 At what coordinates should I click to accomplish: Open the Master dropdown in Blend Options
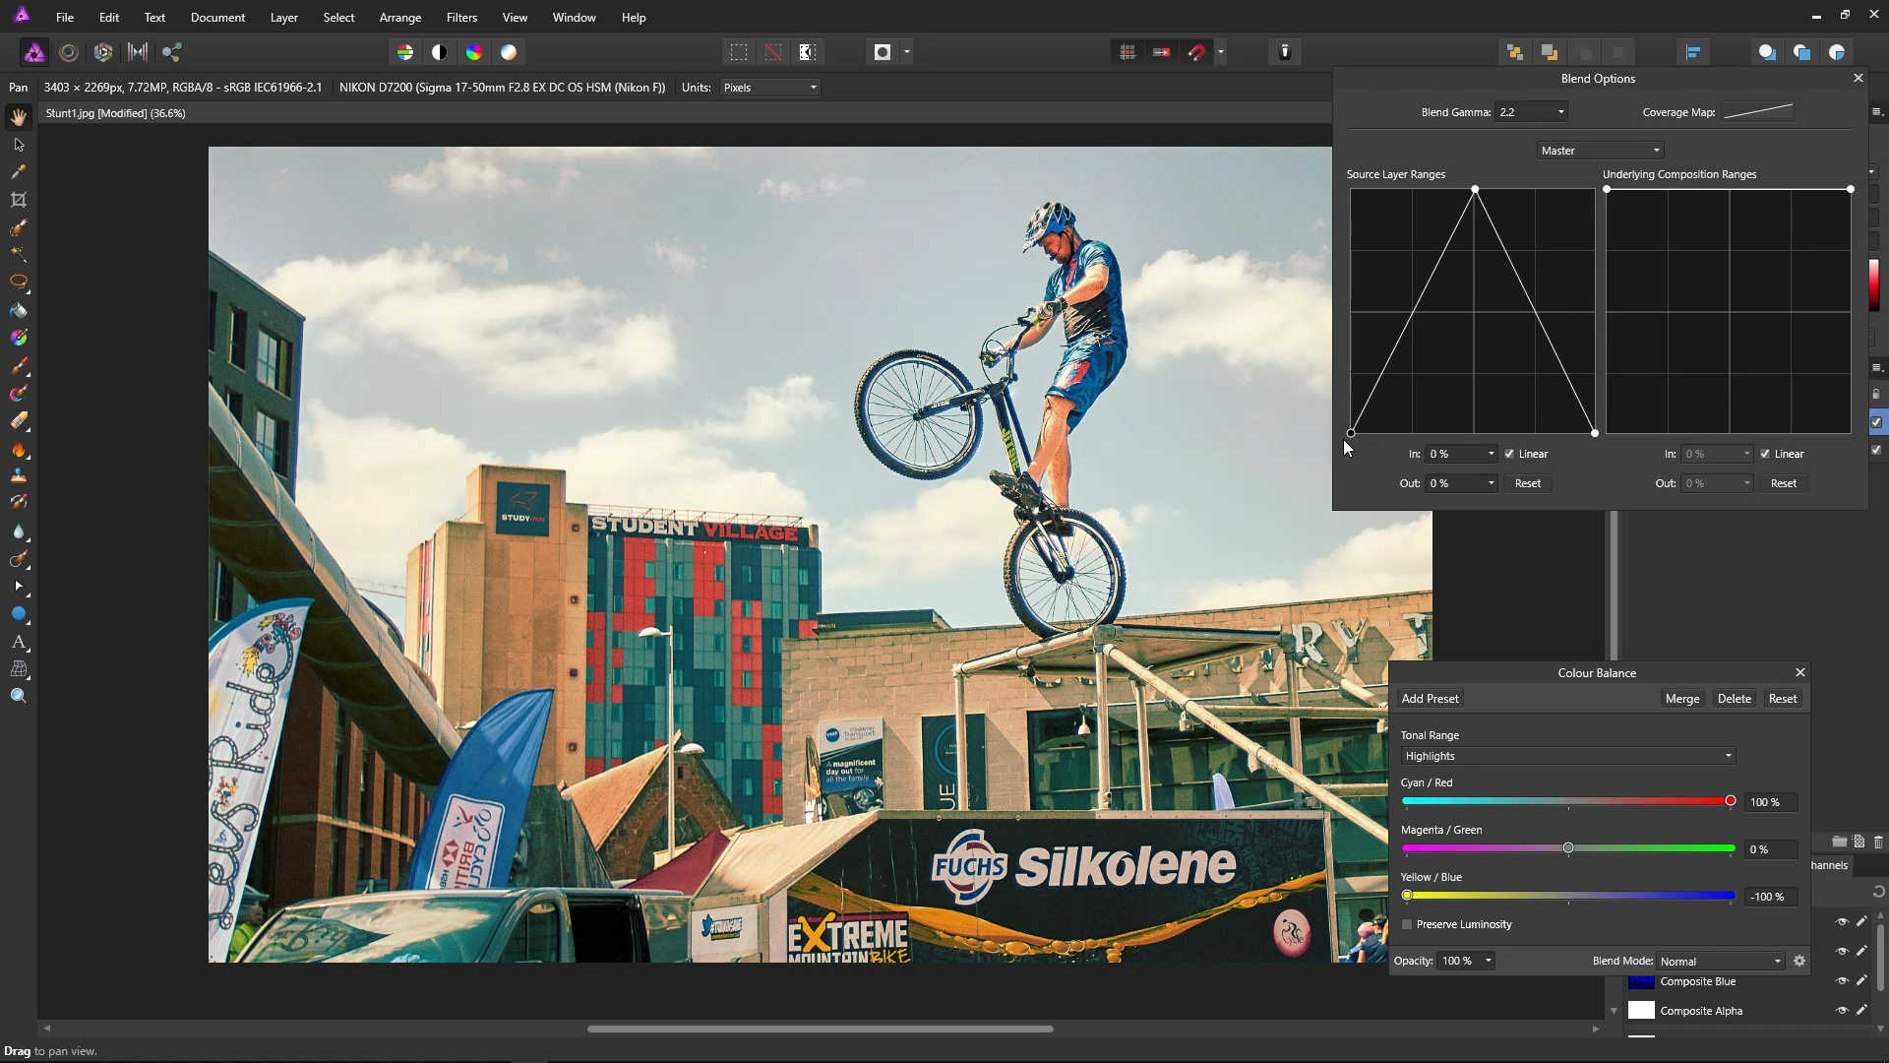pyautogui.click(x=1598, y=150)
